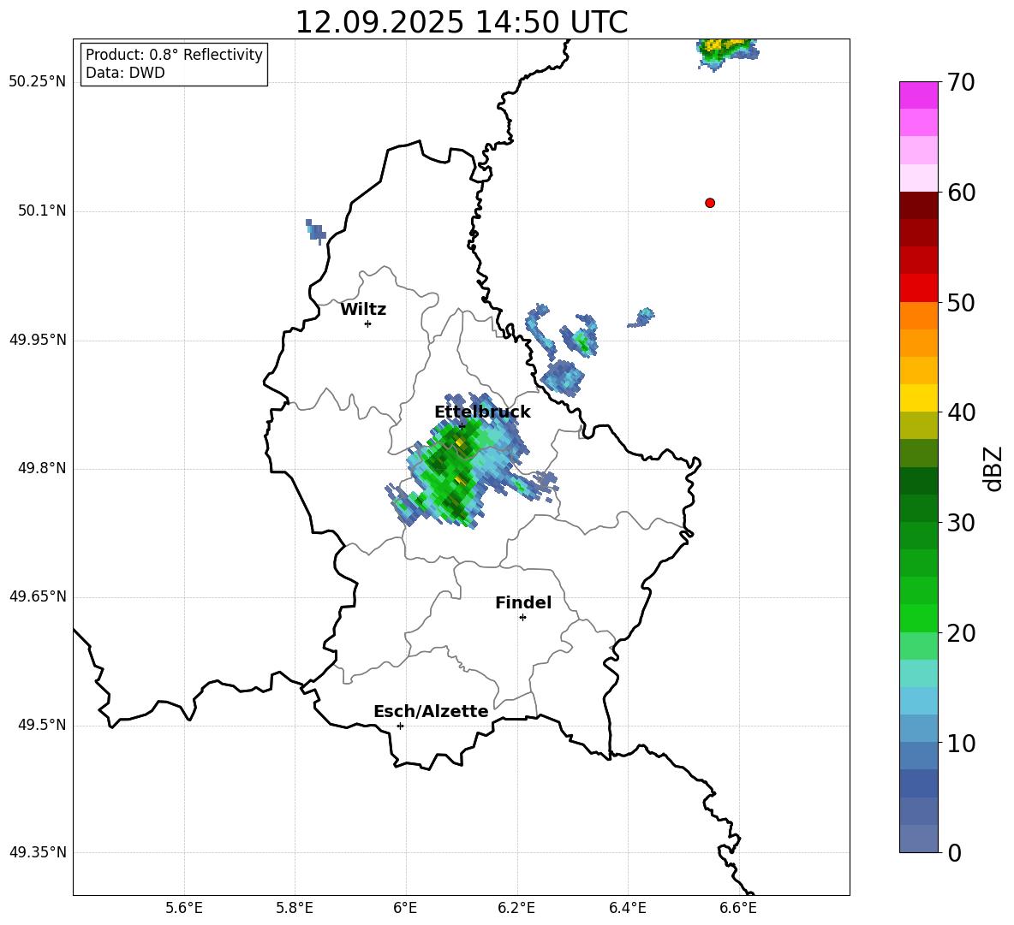This screenshot has height=925, width=1014.
Task: Click the colorbar tick label 50
Action: tap(961, 302)
